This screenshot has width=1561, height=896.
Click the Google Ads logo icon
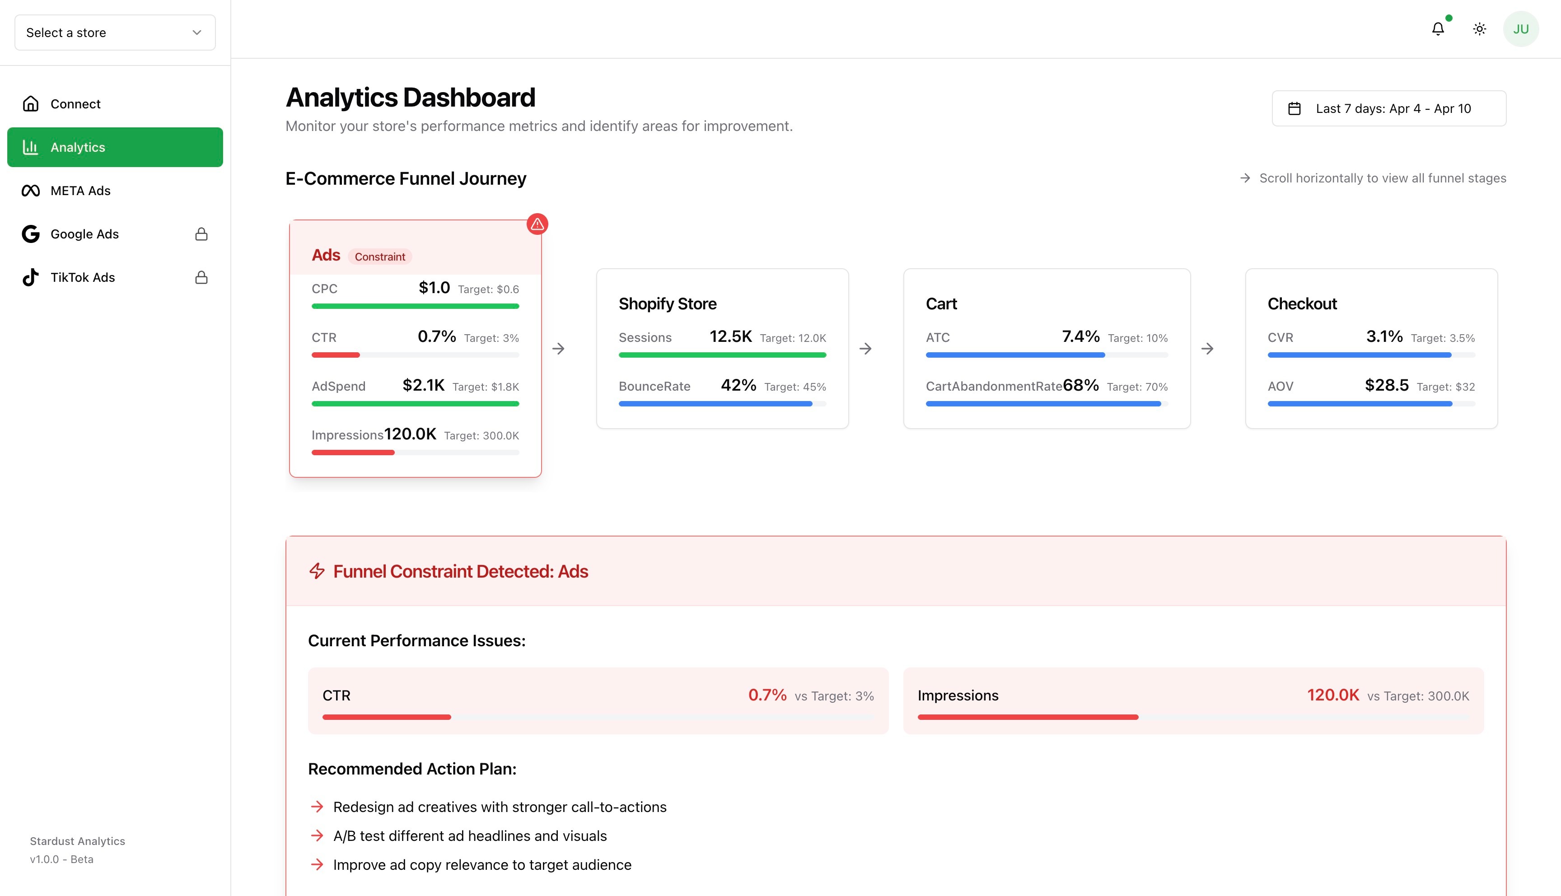pyautogui.click(x=31, y=234)
